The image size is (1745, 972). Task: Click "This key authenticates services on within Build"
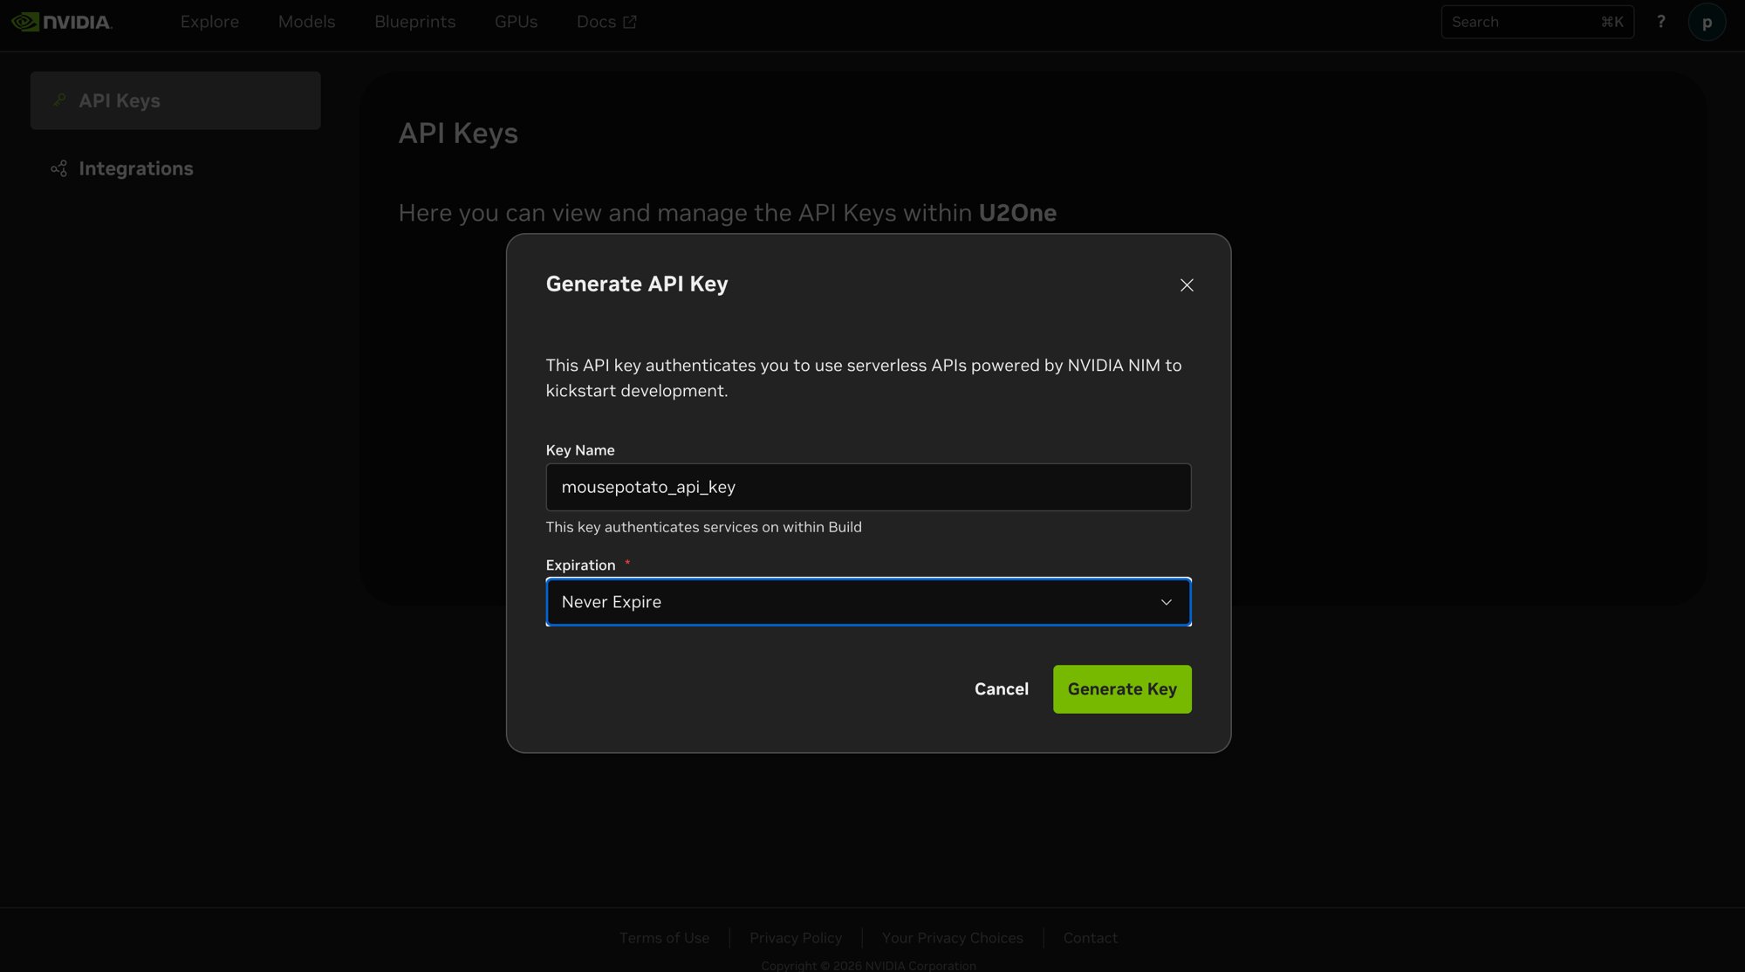coord(704,527)
